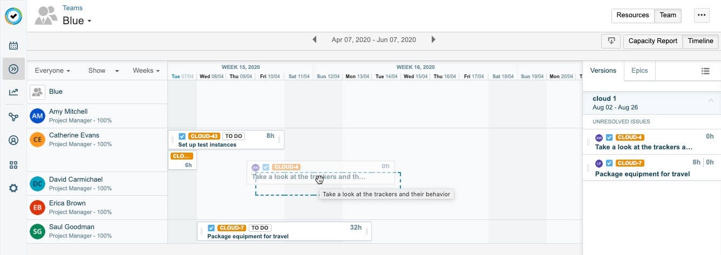Switch to the Timeline view
The width and height of the screenshot is (721, 255).
pos(700,41)
